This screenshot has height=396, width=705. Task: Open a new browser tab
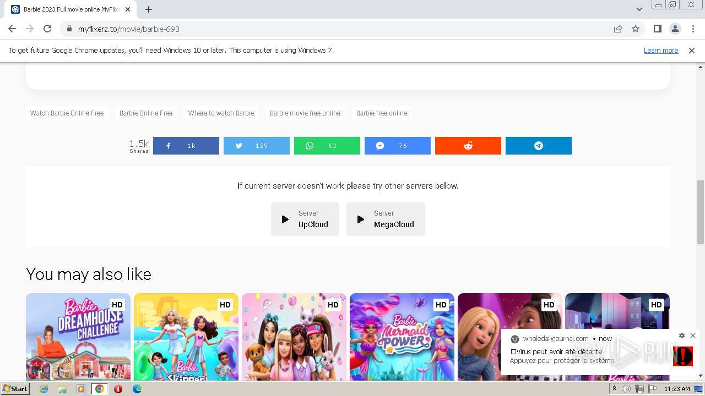(x=149, y=9)
